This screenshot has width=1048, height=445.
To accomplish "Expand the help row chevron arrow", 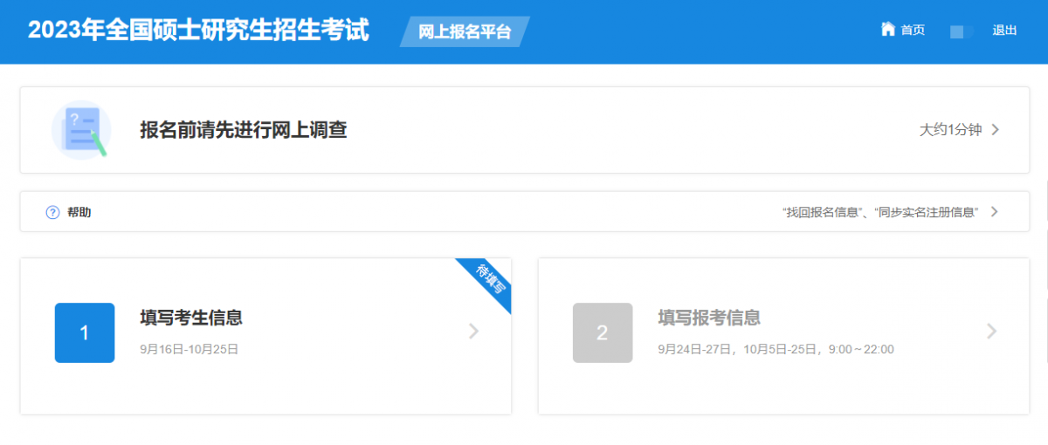I will click(994, 212).
